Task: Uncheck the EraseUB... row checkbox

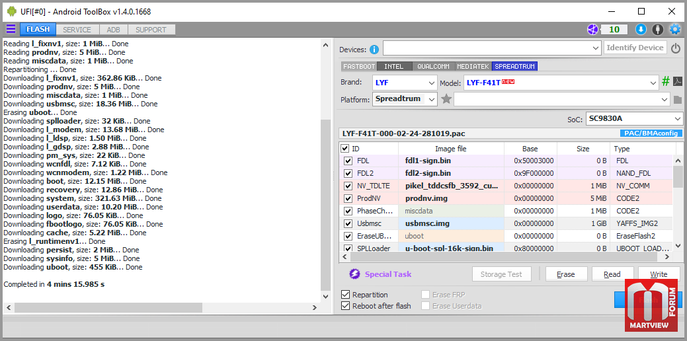Action: click(x=348, y=237)
